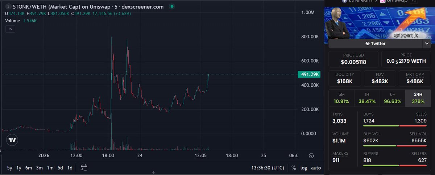Click the 800.00K price axis label

click(x=310, y=37)
